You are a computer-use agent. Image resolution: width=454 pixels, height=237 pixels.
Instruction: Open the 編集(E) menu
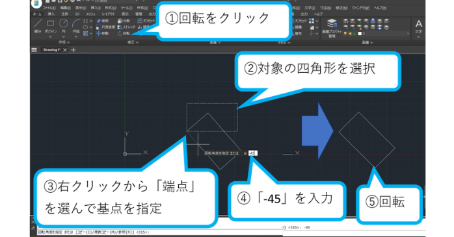click(x=66, y=8)
